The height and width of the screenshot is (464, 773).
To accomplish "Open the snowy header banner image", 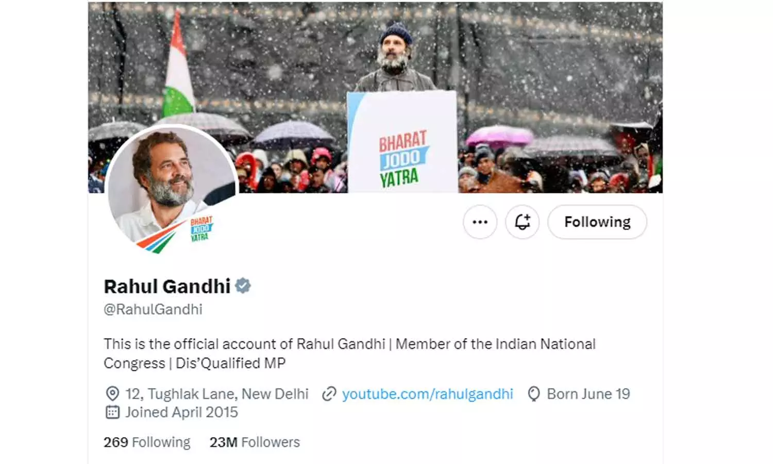I will coord(375,97).
